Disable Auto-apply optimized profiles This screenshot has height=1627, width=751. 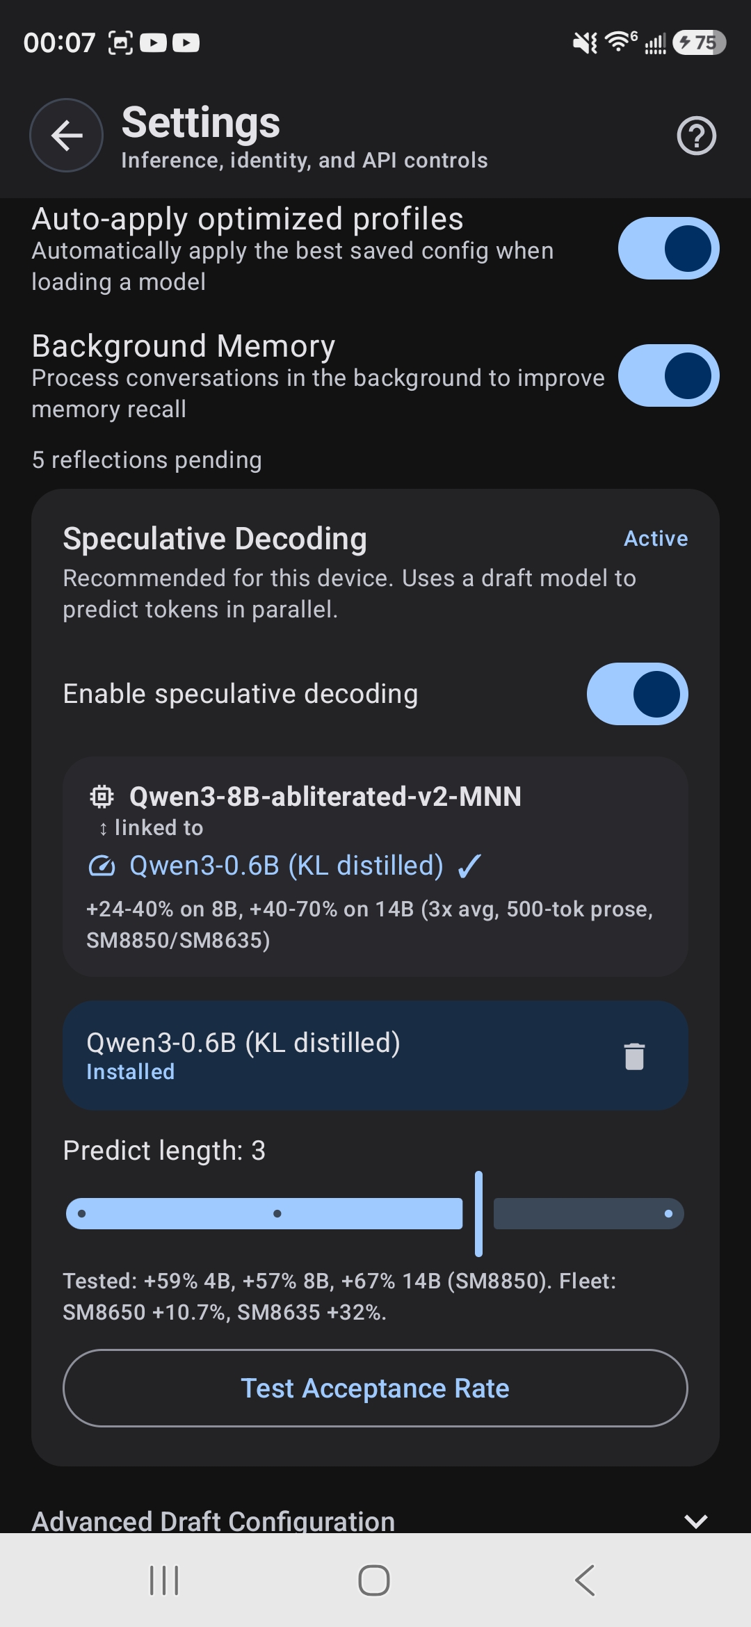668,249
